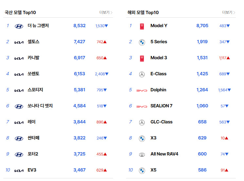The image size is (244, 181).
Task: Click the Hyundai logo beside 싼타페
Action: pos(19,138)
